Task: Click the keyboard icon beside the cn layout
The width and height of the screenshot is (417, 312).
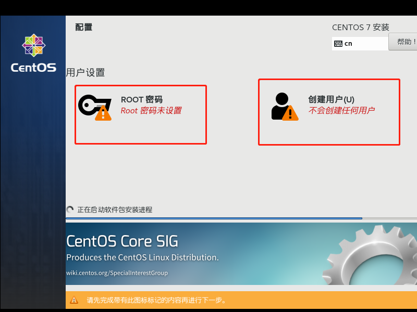Action: 338,43
